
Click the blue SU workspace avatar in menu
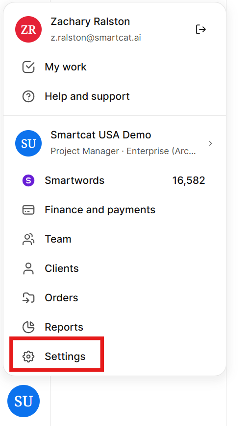(x=28, y=143)
